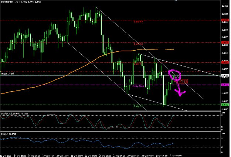Click the 'Daily Pivot' label
Screen dimensions: 231x157
[x=138, y=86]
